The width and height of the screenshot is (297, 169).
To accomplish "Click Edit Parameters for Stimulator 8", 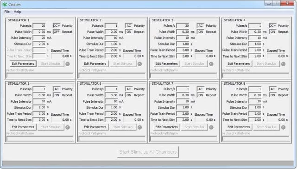I will coord(239,127).
